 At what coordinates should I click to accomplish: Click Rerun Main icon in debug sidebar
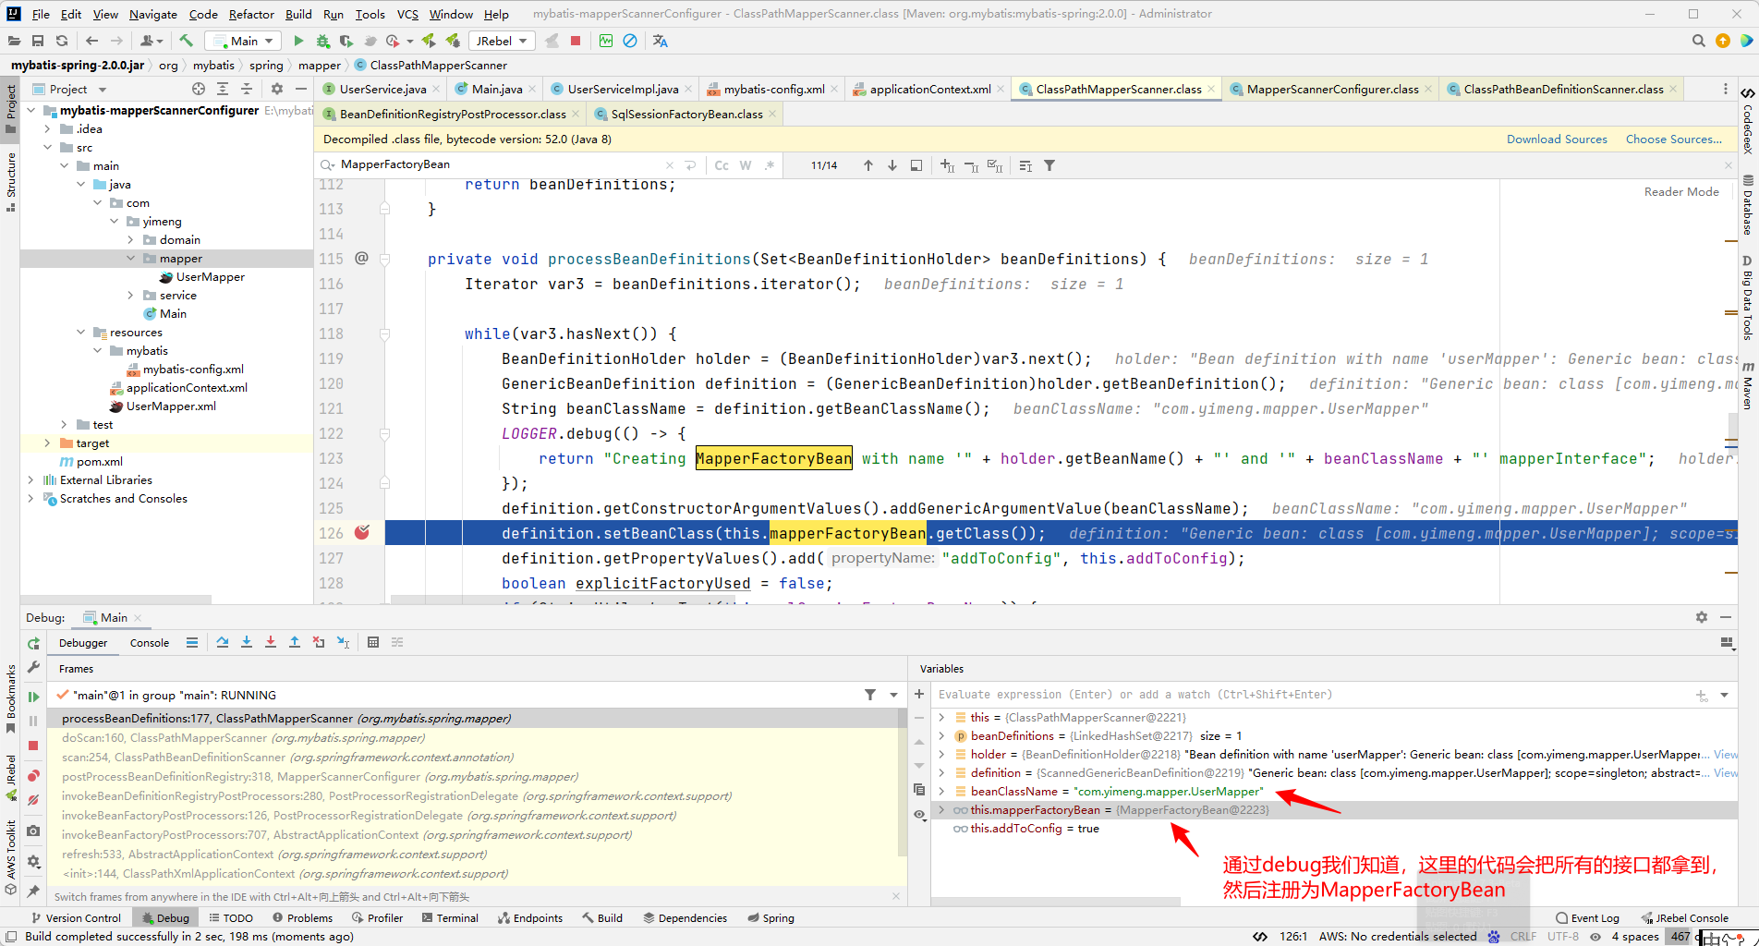tap(33, 644)
